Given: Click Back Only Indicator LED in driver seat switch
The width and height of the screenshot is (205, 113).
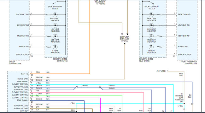Looking at the screenshot, I should (x=55, y=14).
